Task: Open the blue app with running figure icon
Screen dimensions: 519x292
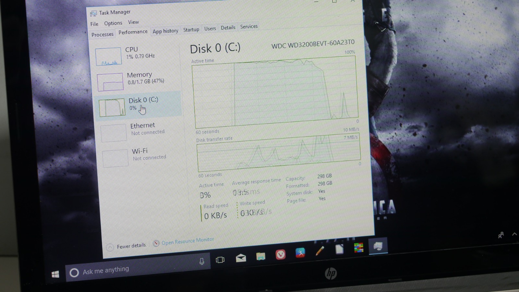Action: [x=300, y=253]
